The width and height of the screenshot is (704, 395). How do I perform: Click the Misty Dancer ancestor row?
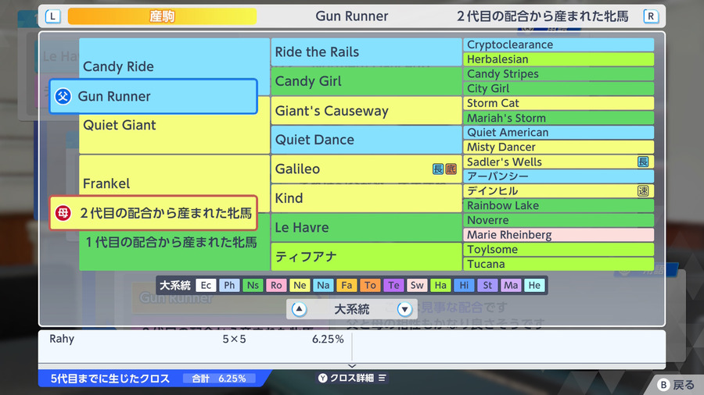tap(559, 147)
